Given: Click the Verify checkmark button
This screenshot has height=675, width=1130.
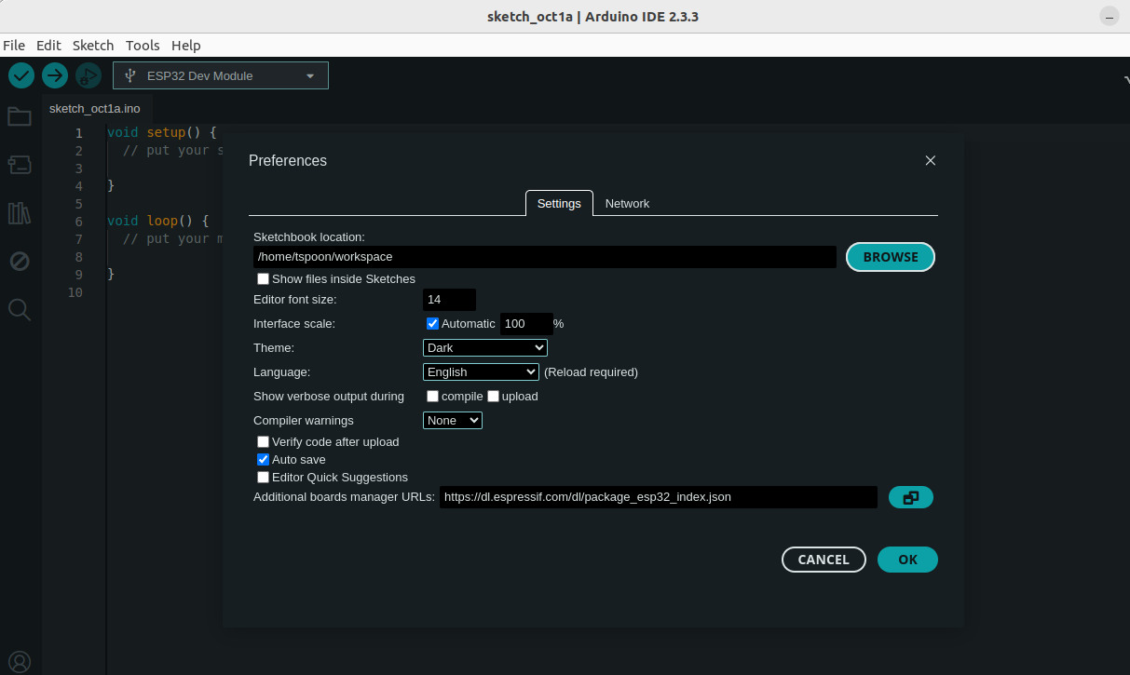Looking at the screenshot, I should coord(21,75).
